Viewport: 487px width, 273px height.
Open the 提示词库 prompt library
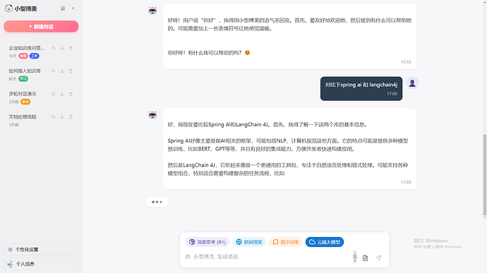click(x=286, y=242)
